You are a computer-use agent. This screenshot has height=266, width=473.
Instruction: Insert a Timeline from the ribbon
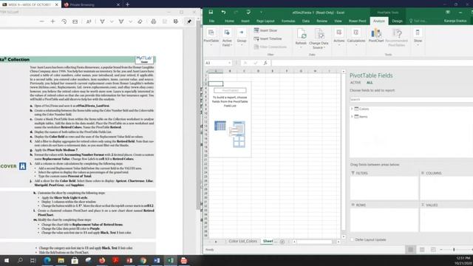[268, 38]
